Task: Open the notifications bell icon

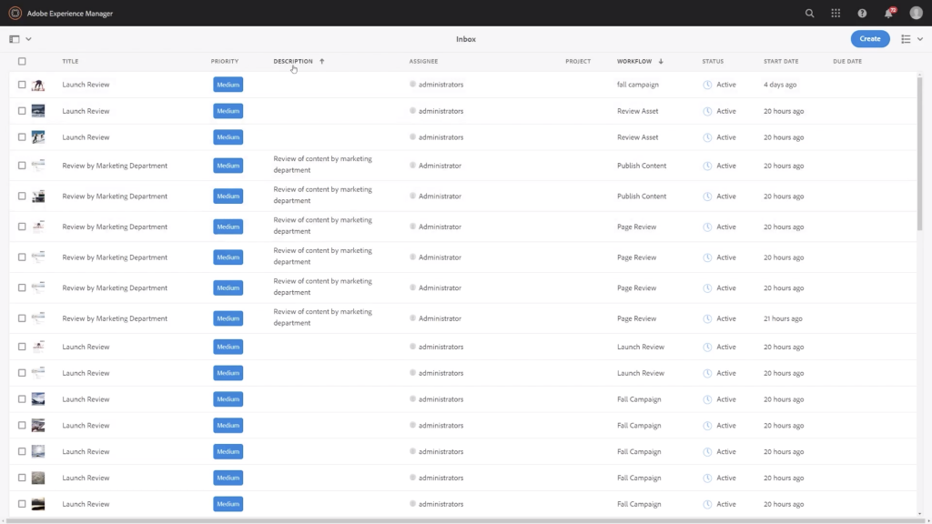Action: pyautogui.click(x=888, y=13)
